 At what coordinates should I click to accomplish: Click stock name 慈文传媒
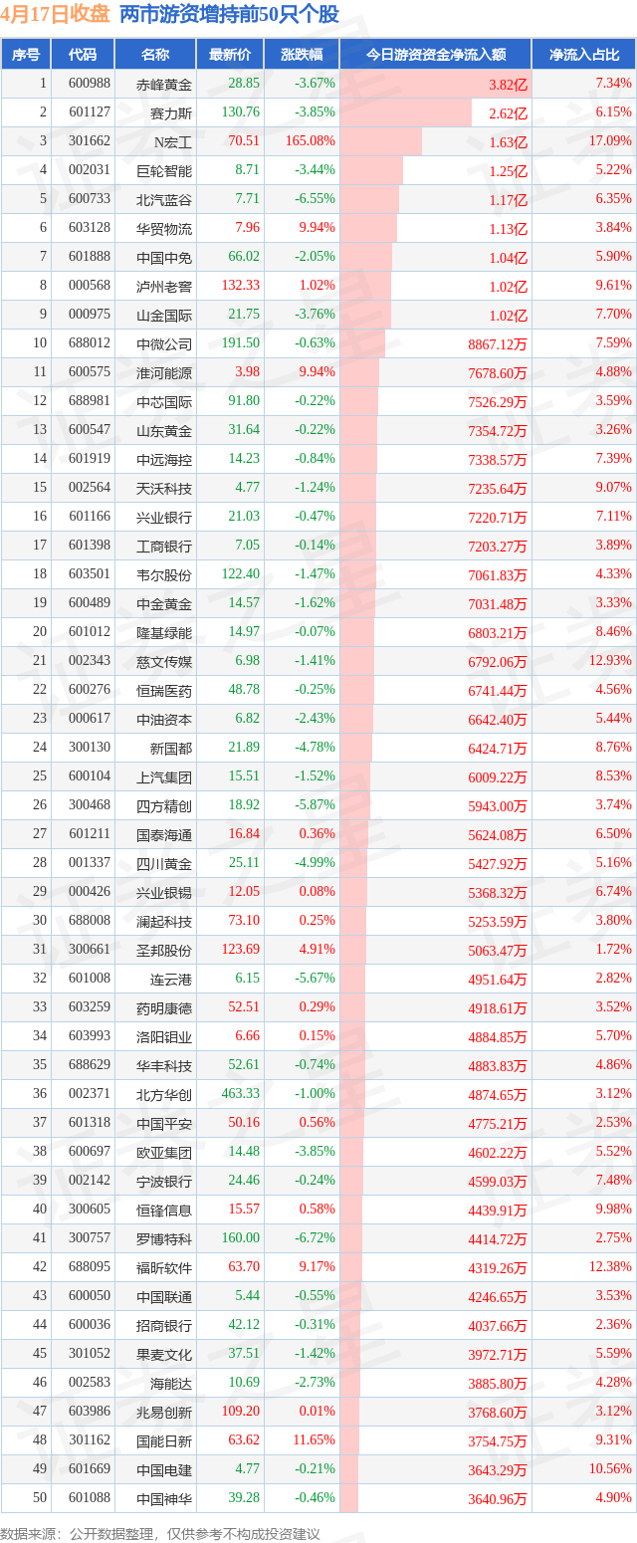(164, 662)
